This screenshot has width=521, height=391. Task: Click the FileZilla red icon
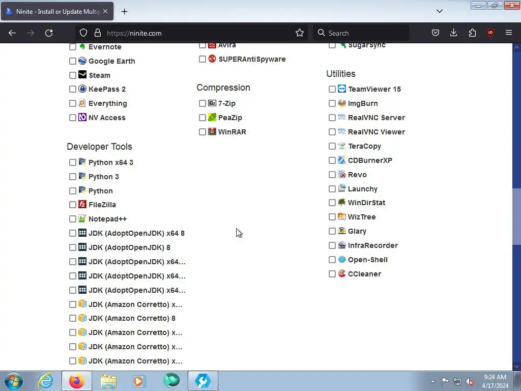click(82, 204)
